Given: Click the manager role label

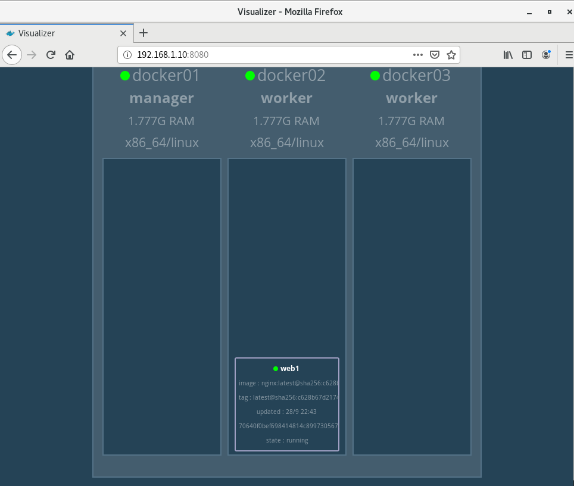Looking at the screenshot, I should point(162,98).
